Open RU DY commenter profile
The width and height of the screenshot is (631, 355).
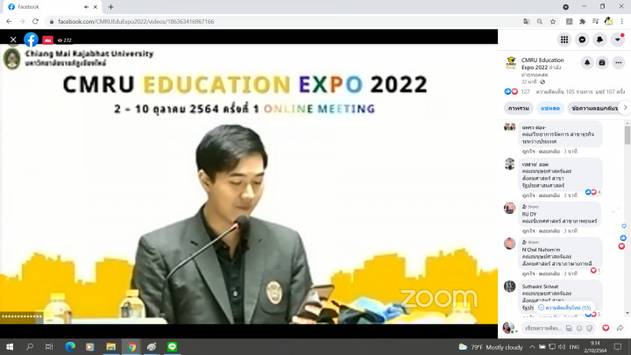pos(528,214)
